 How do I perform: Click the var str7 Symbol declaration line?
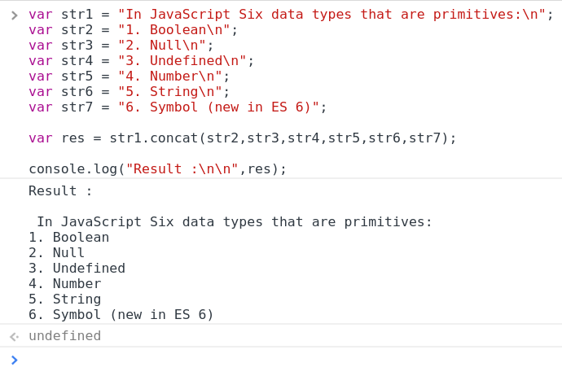point(177,107)
